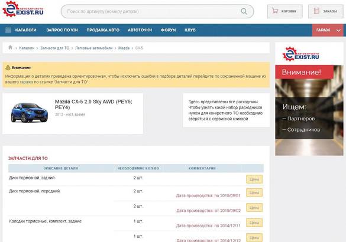The width and height of the screenshot is (346, 242).
Task: Click Дата производства: по 2014/12/11 comment
Action: click(x=208, y=225)
